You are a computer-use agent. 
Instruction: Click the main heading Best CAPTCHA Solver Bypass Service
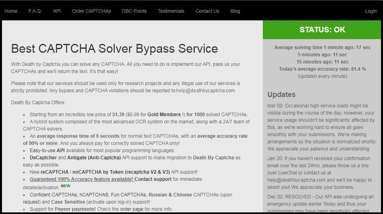pos(114,48)
